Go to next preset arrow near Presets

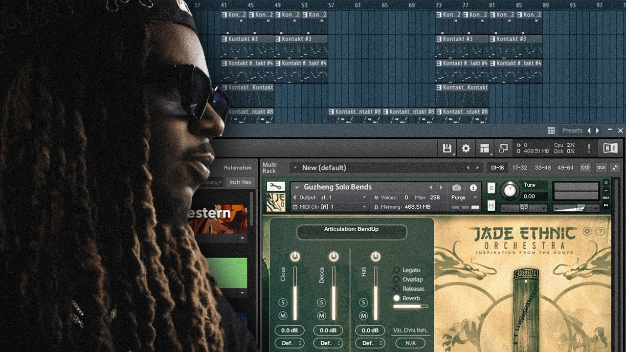pos(597,131)
